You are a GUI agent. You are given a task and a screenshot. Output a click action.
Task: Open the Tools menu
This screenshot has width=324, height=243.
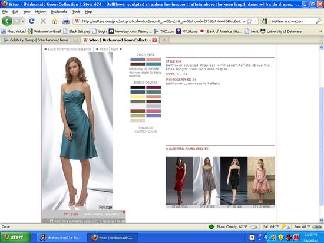click(x=76, y=12)
